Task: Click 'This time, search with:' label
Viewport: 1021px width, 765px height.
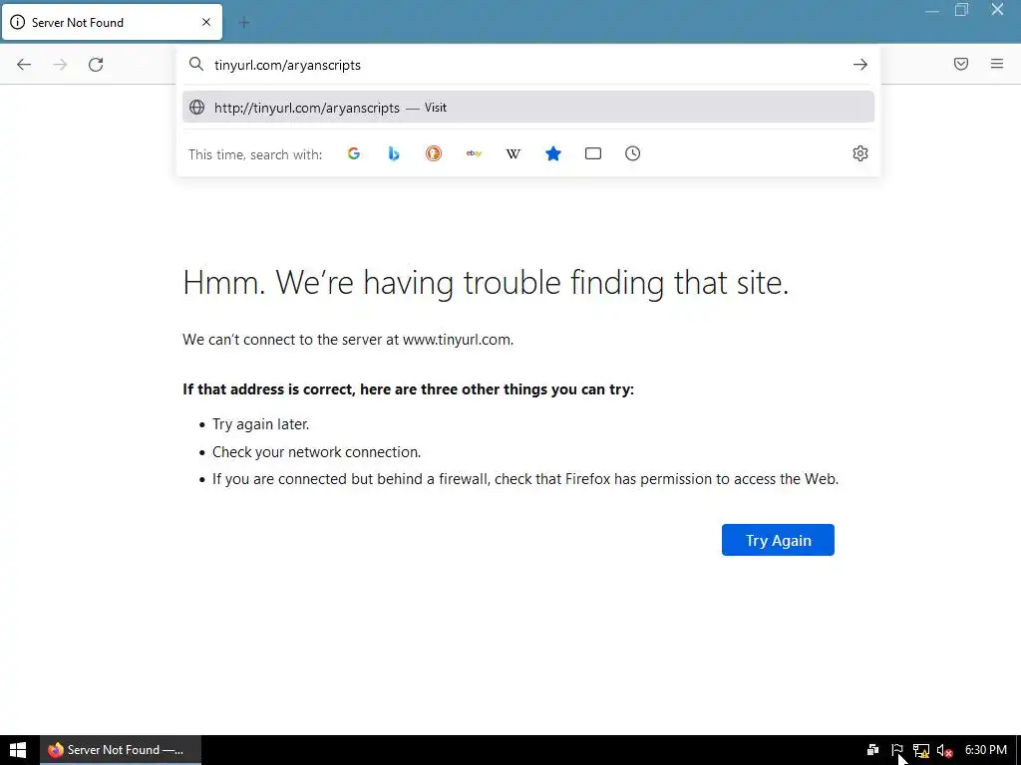Action: tap(255, 154)
